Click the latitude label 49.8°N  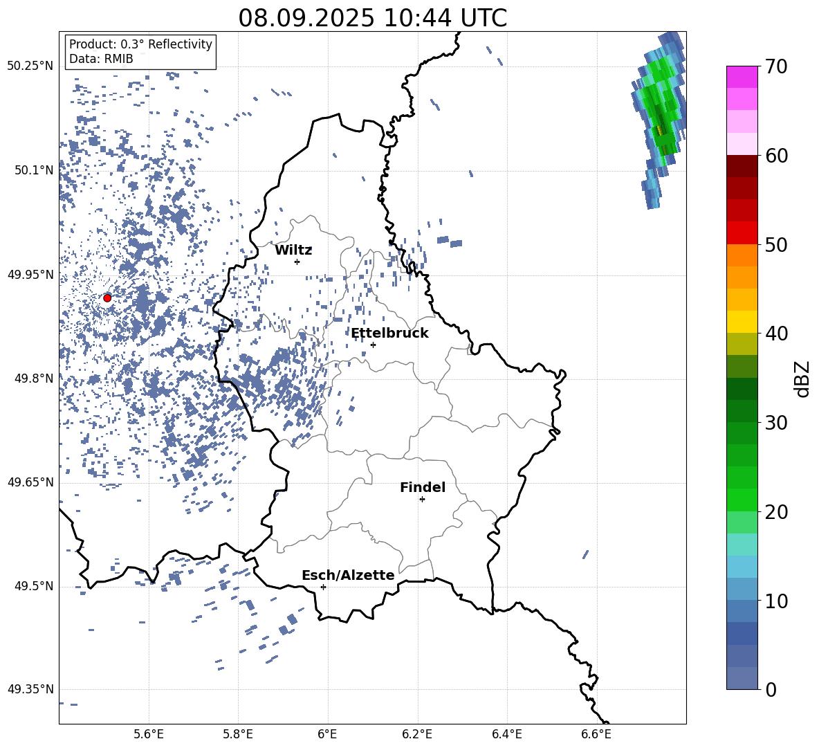(33, 378)
